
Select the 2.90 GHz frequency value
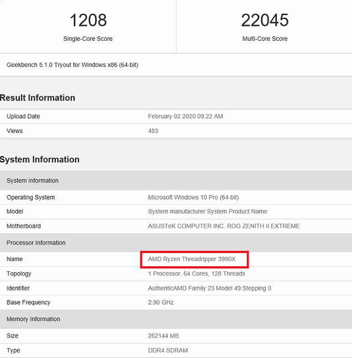(161, 302)
